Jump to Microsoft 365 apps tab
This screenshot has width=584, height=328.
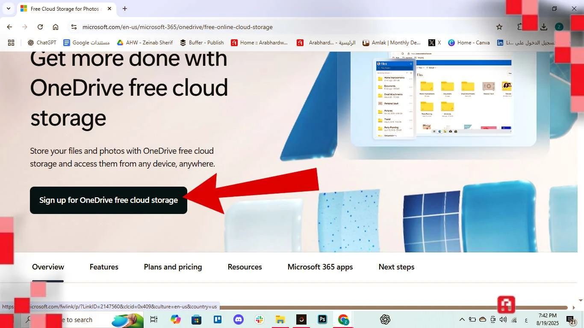[x=320, y=267]
